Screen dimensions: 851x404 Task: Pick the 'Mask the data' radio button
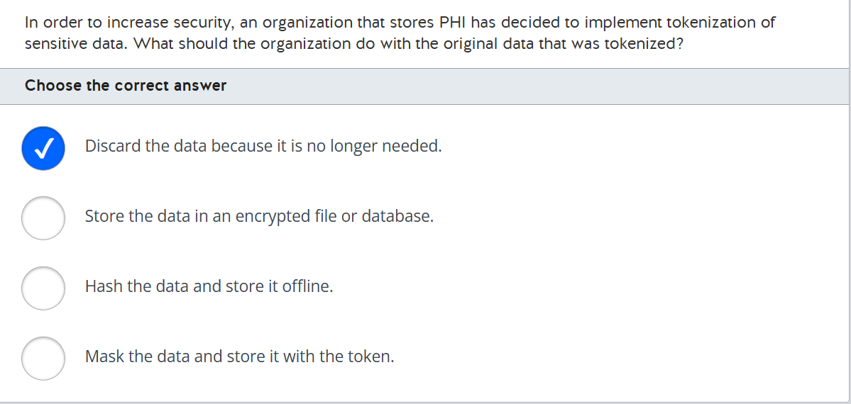tap(43, 358)
